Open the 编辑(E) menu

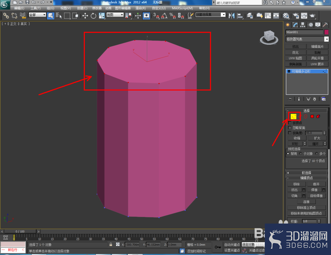pos(19,8)
